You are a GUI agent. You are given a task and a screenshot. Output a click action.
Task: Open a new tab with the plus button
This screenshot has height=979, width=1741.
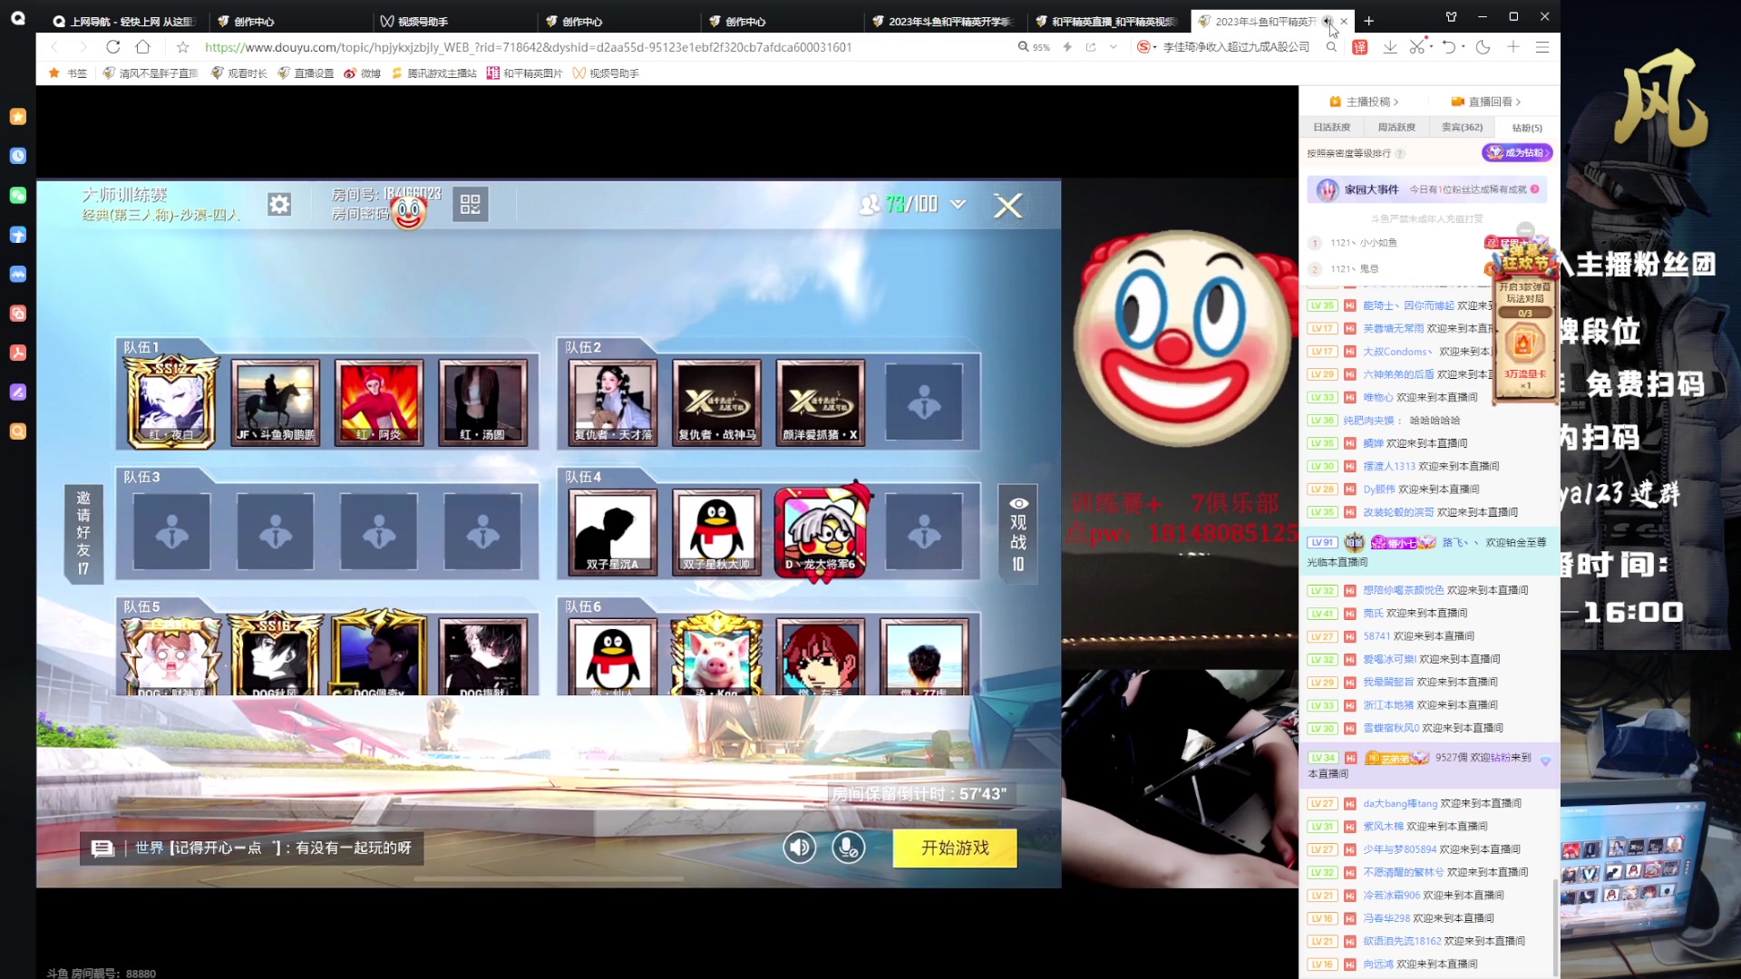click(1368, 21)
